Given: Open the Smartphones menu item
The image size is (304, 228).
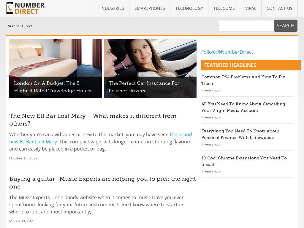Looking at the screenshot, I should pyautogui.click(x=150, y=8).
